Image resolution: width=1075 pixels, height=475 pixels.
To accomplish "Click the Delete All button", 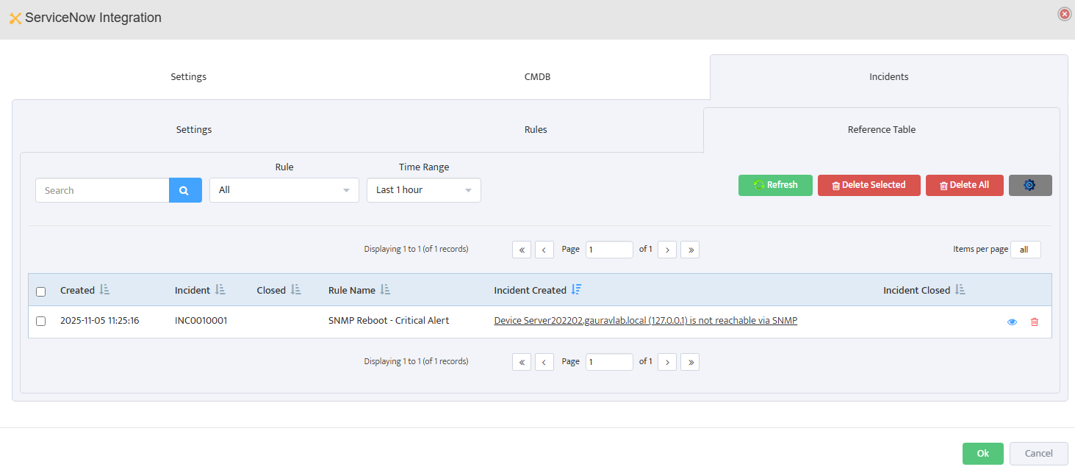I will point(964,185).
